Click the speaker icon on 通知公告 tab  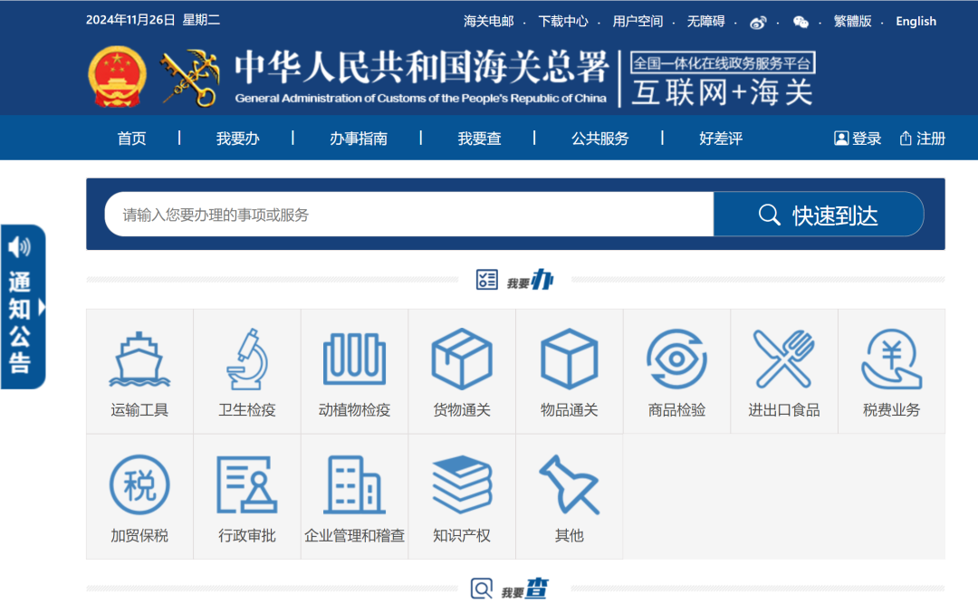[x=19, y=247]
